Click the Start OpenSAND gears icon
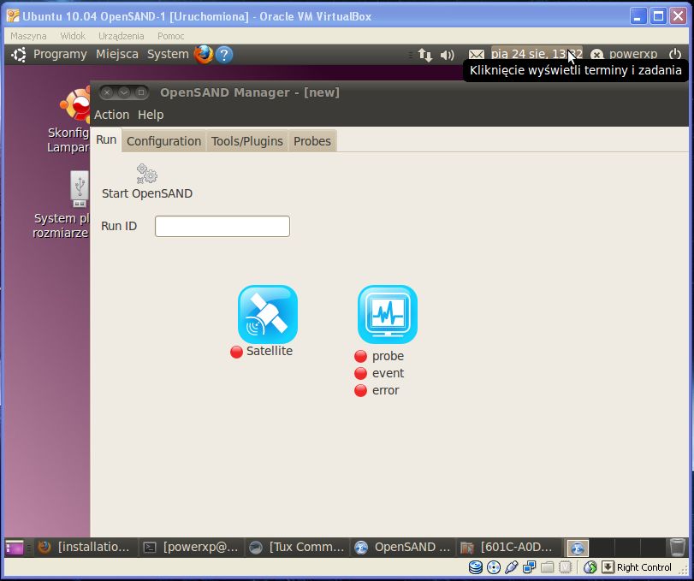 pos(147,174)
